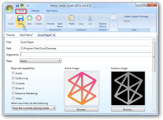Open the 'Stop the currently playing media' dropdown
The height and width of the screenshot is (120, 163).
tap(34, 108)
